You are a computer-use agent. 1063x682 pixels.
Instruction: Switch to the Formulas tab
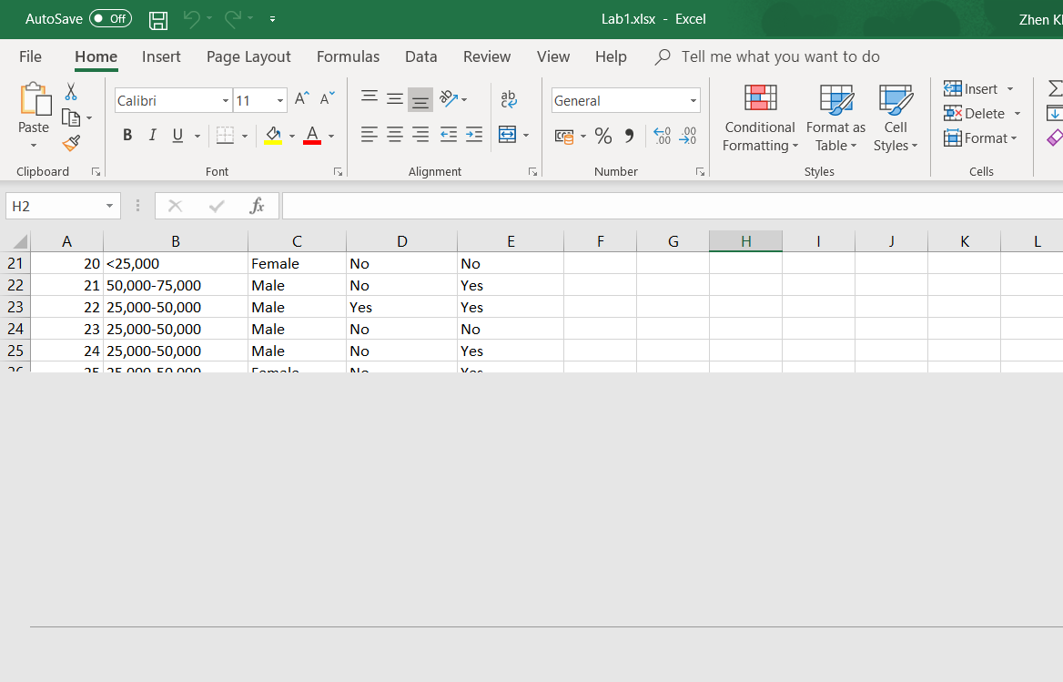[x=348, y=56]
